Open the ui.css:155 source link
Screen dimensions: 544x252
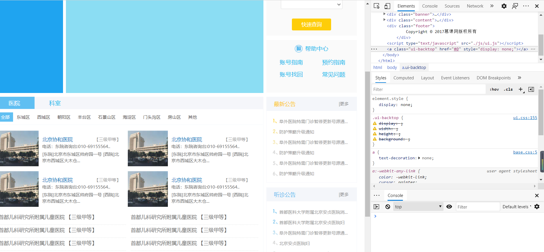(x=525, y=118)
